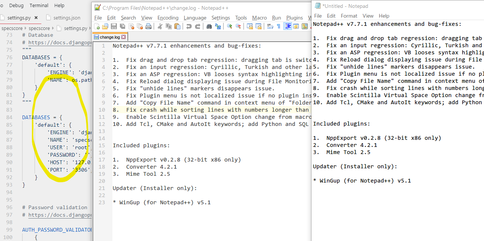
Task: Click line number 10 in Notepad++ margin
Action: point(102,110)
